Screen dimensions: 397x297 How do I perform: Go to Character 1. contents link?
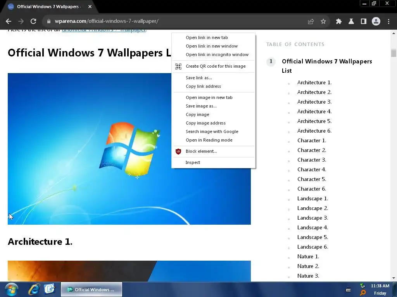point(312,140)
